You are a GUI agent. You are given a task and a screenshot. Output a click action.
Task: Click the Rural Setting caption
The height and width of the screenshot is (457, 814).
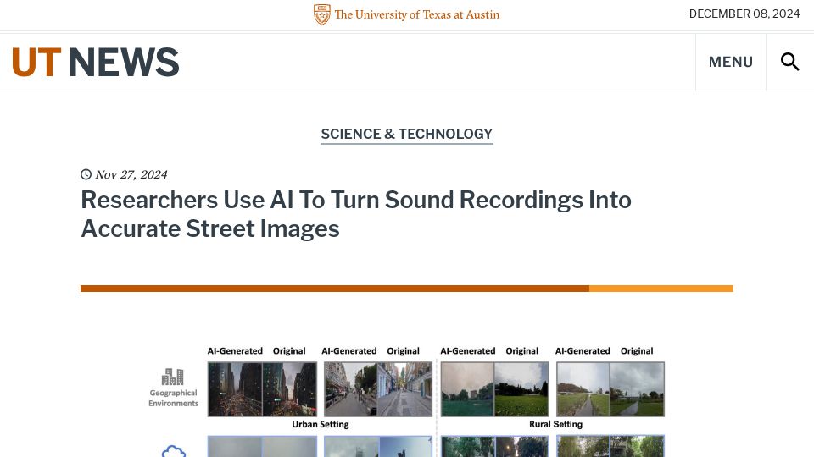[x=555, y=424]
